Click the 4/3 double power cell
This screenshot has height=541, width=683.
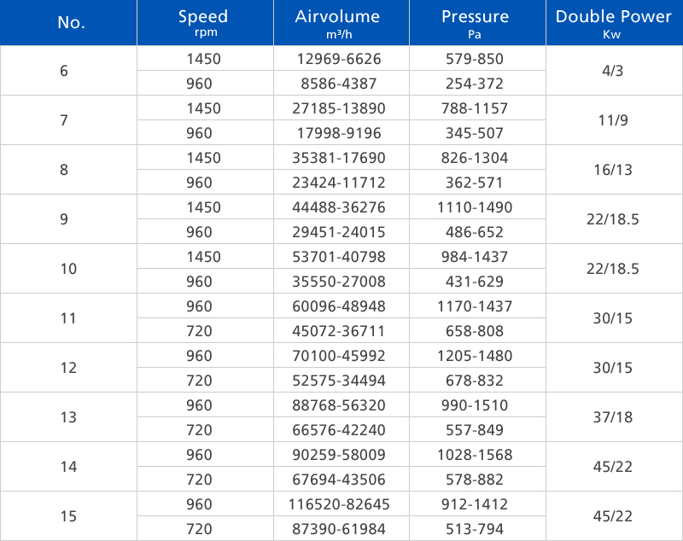613,71
